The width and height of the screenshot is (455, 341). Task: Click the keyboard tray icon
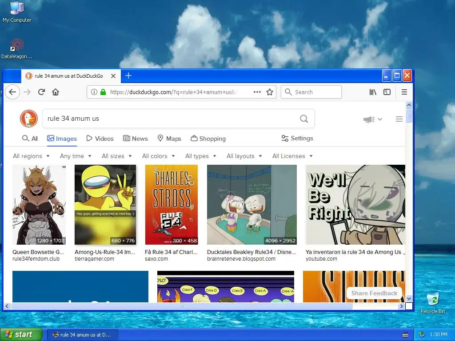coord(405,335)
